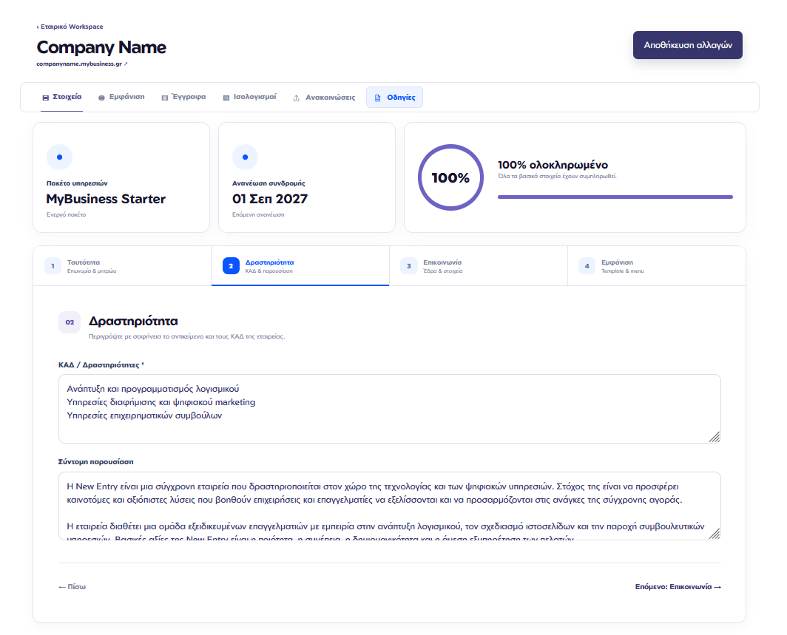
Task: Click step number 4 badge for Εμφάνιση
Action: [587, 266]
